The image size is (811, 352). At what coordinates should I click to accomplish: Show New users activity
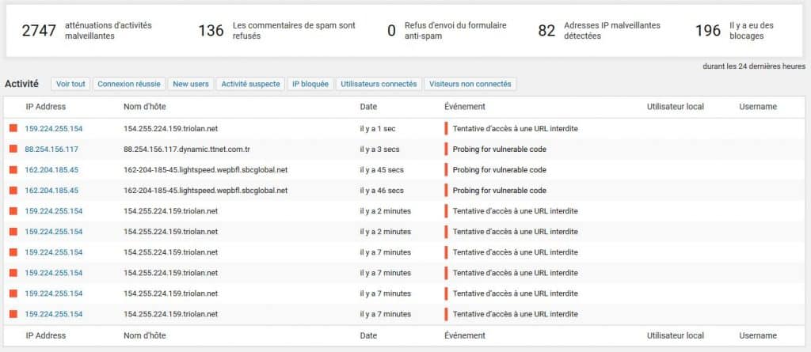point(191,84)
